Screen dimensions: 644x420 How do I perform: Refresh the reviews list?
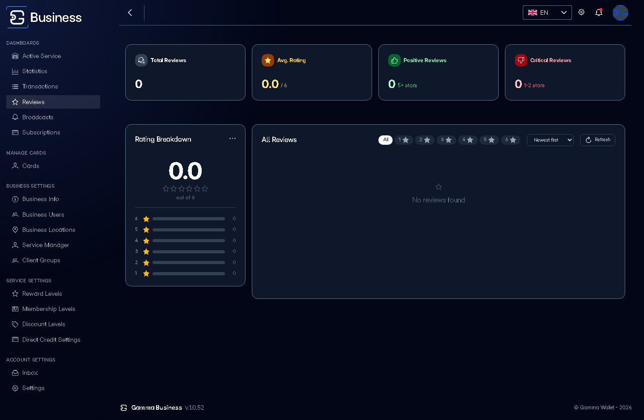(x=597, y=140)
